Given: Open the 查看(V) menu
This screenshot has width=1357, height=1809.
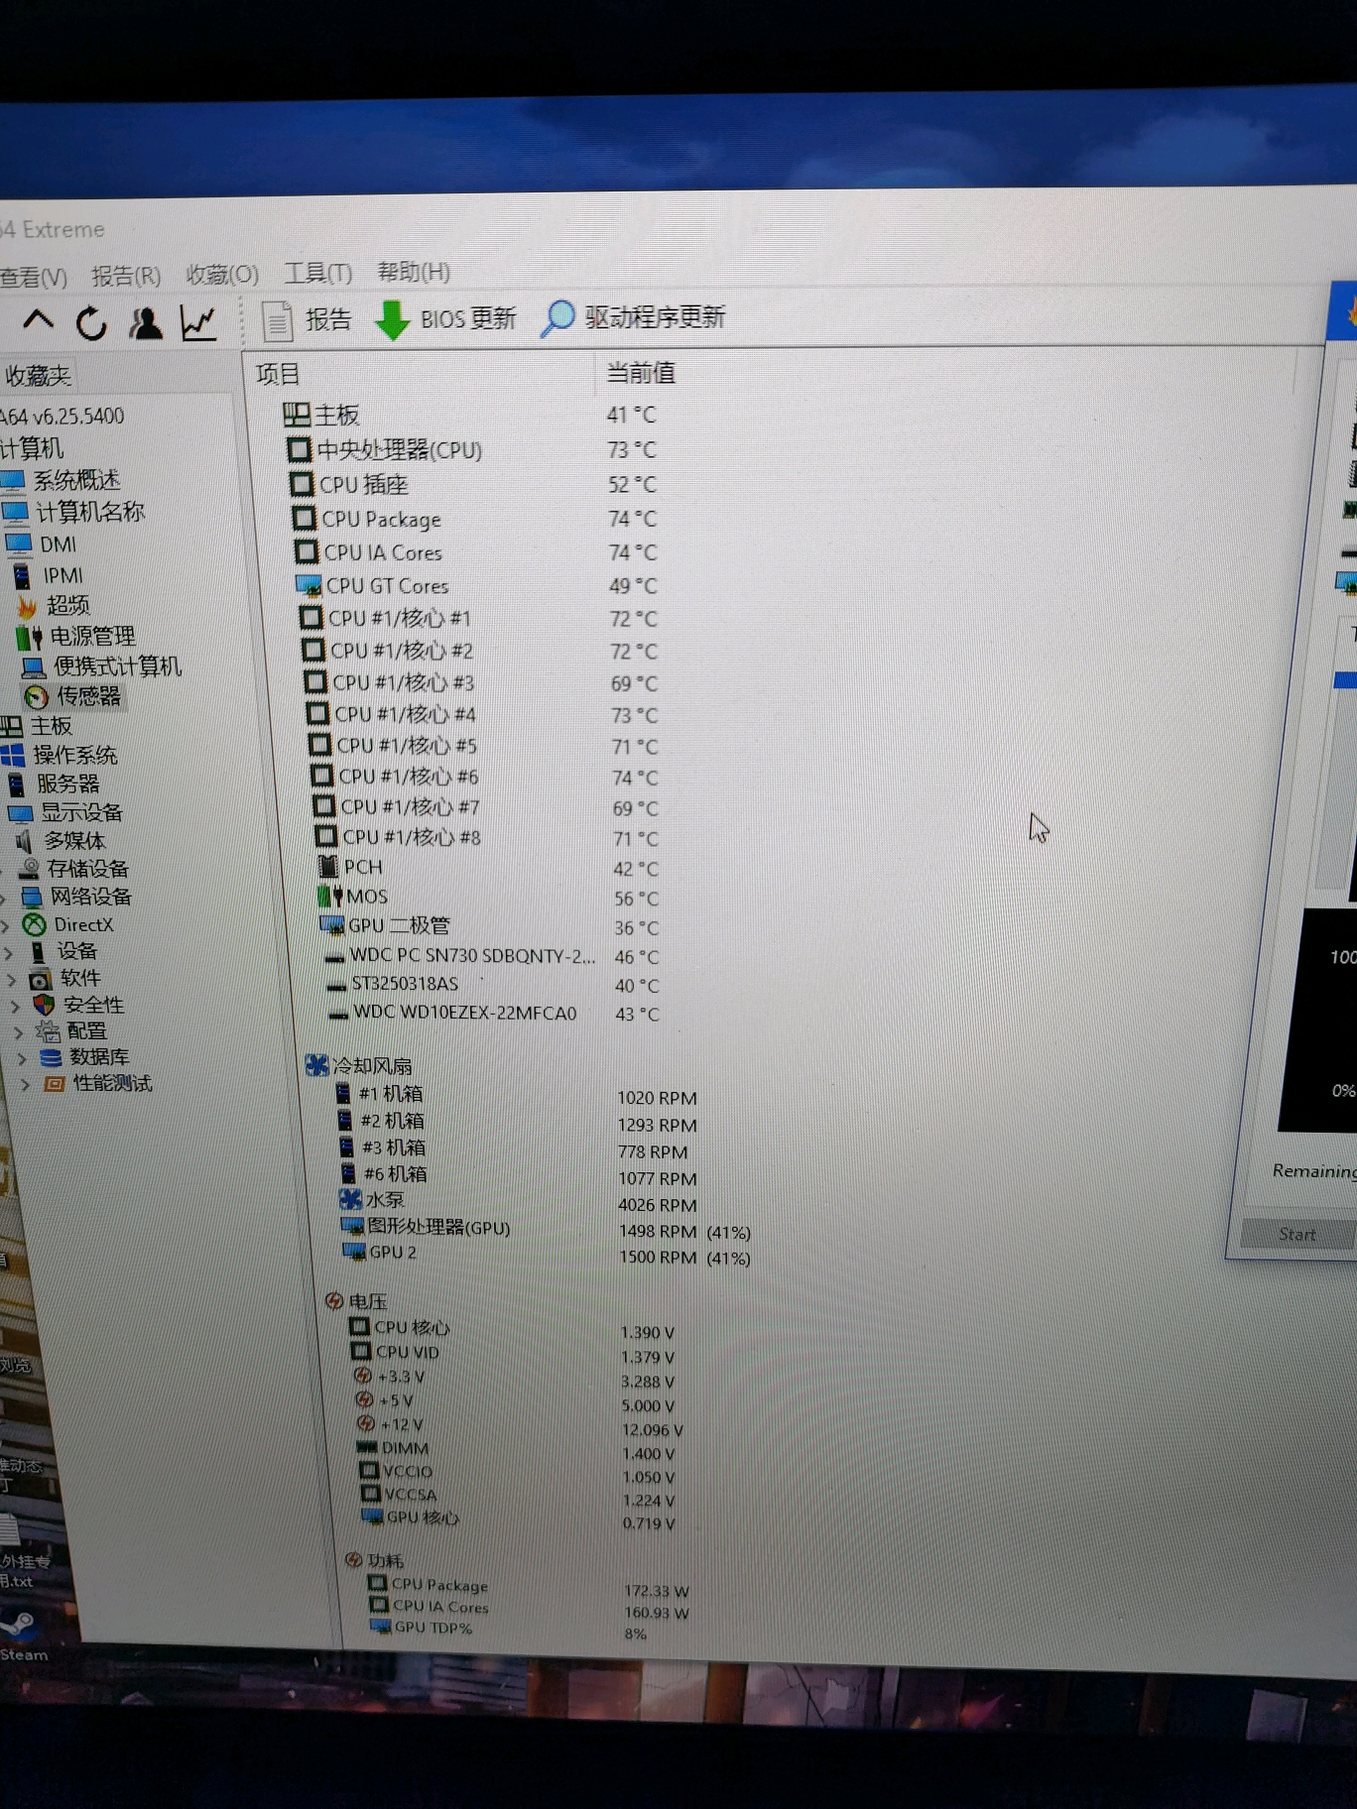Looking at the screenshot, I should (34, 277).
